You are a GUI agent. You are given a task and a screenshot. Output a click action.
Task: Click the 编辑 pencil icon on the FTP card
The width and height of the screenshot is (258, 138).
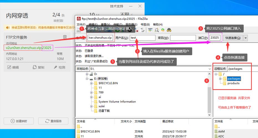click(9, 67)
